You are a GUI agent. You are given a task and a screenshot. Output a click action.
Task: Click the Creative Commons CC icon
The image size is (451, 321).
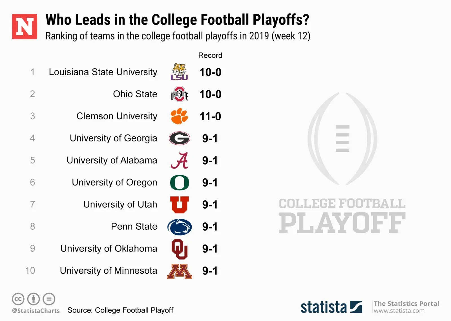18,299
